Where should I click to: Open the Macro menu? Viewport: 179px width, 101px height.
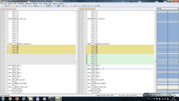pos(45,4)
